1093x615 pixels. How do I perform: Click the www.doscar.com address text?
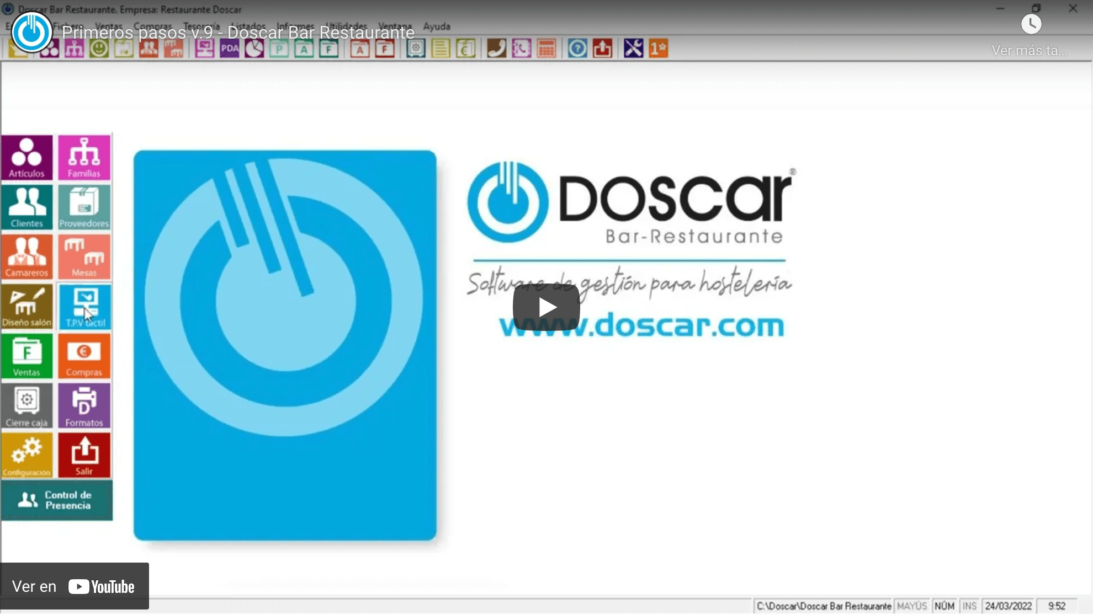click(641, 325)
